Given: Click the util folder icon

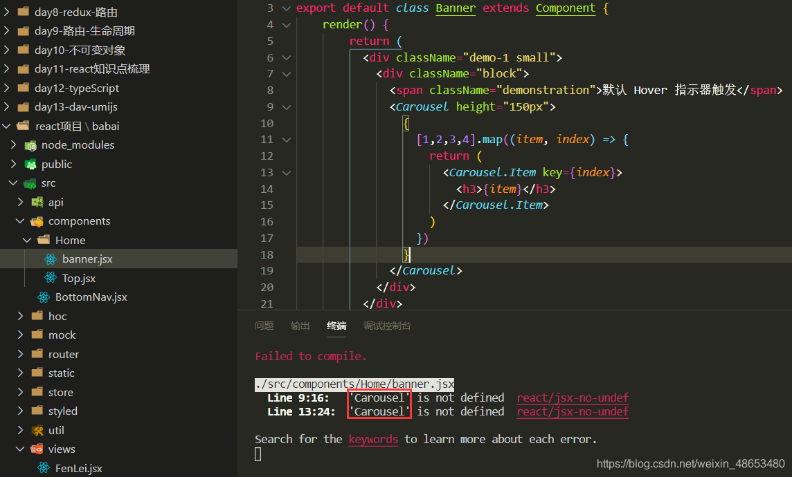Looking at the screenshot, I should click(37, 430).
